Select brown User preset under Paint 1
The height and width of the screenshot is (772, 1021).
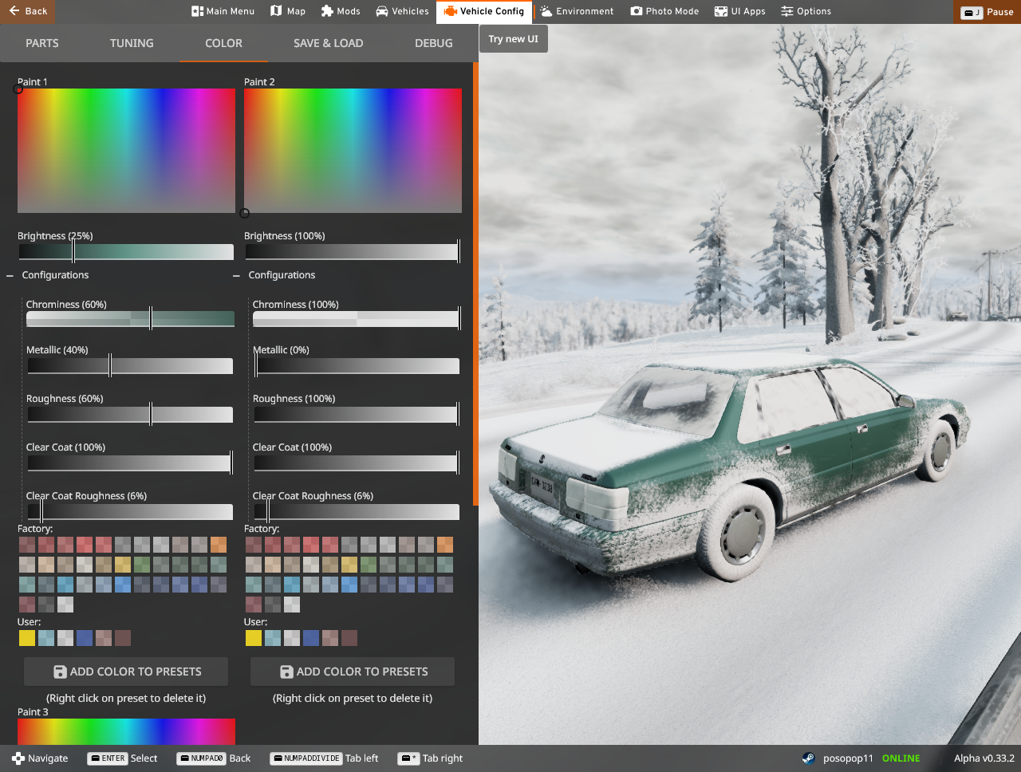(123, 638)
